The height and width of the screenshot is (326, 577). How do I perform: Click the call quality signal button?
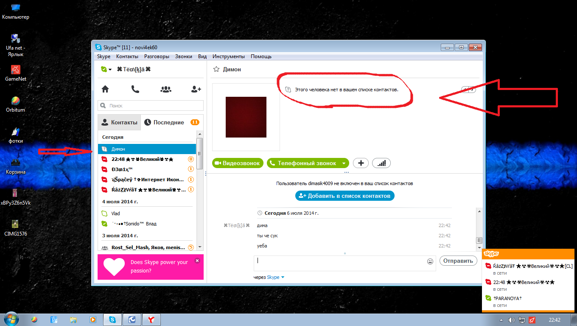pyautogui.click(x=381, y=163)
